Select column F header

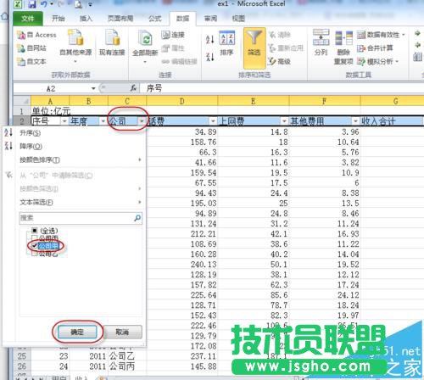(x=325, y=101)
